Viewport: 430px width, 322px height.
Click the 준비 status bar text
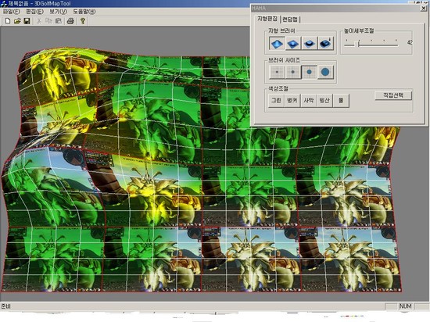5,306
